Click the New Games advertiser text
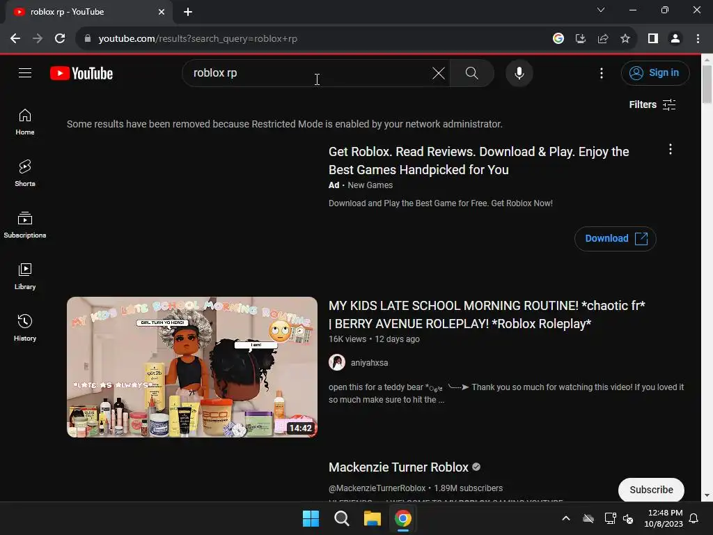This screenshot has width=713, height=535. click(370, 185)
